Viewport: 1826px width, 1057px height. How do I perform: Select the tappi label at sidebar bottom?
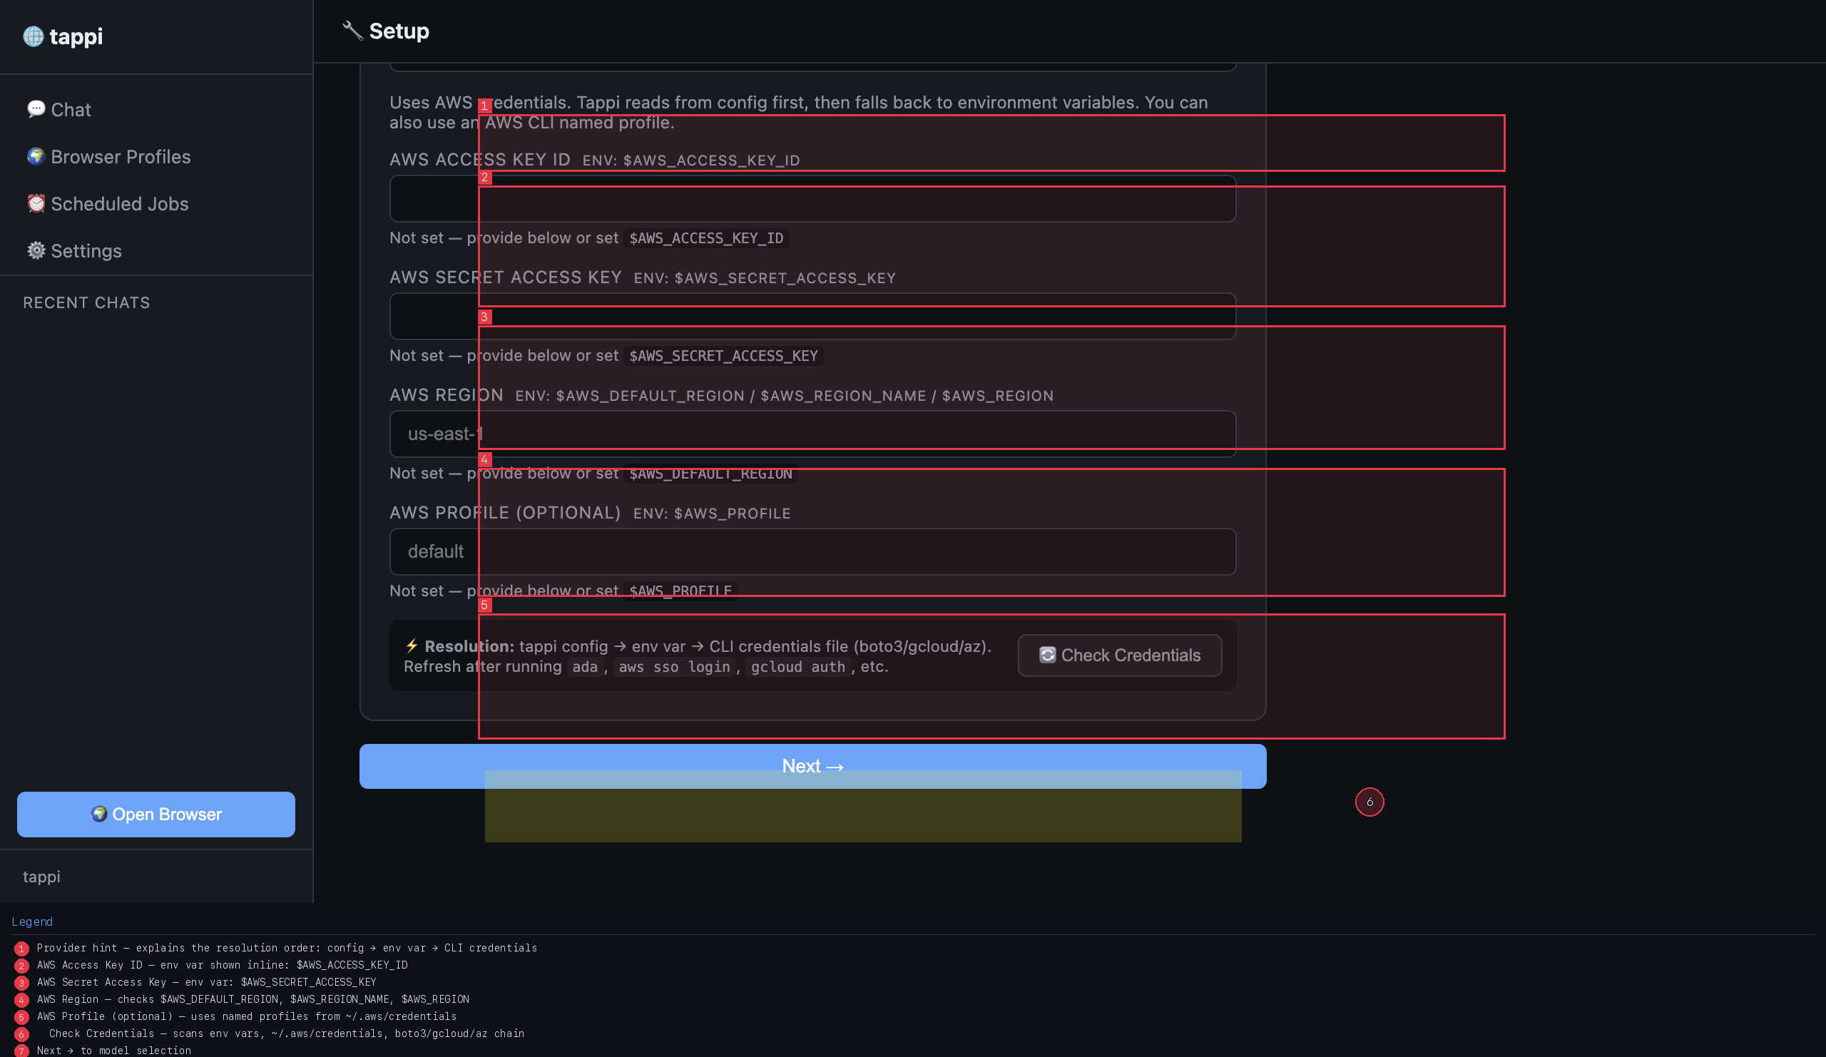tap(41, 877)
